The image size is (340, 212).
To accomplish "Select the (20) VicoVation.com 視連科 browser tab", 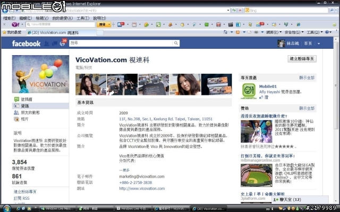I will point(61,32).
